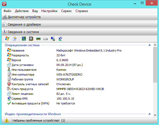Show display monitor information icon
Screen dimensions: 159x125
click(53, 39)
